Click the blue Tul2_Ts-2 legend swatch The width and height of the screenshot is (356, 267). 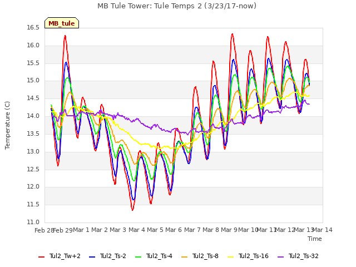(x=92, y=257)
